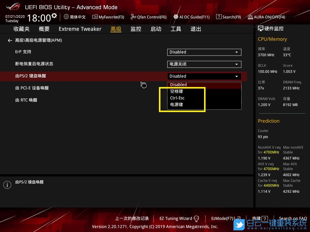Toggle AURA ON/OFF(F4) lighting
Image resolution: width=310 pixels, height=232 pixels.
click(x=250, y=17)
